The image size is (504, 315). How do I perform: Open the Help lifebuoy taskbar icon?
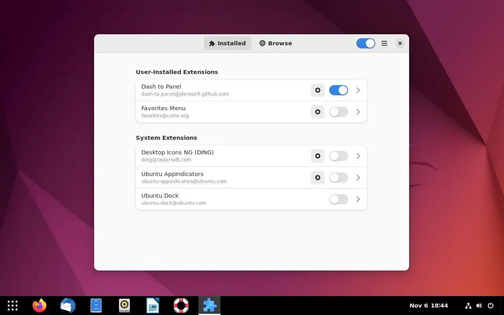pos(181,306)
